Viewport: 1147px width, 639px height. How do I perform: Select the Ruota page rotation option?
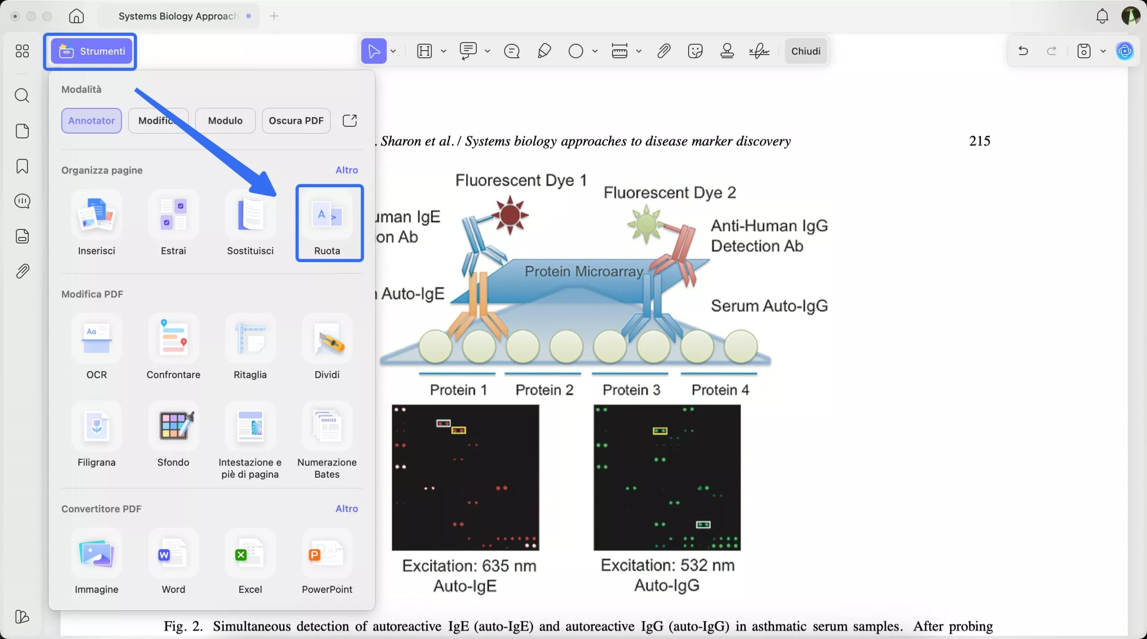tap(328, 223)
